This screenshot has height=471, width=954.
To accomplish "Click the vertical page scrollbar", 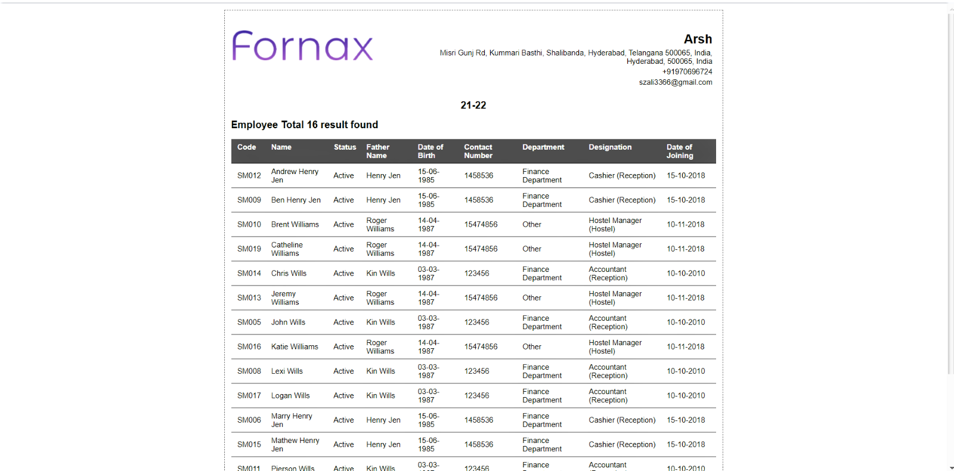I will (951, 194).
